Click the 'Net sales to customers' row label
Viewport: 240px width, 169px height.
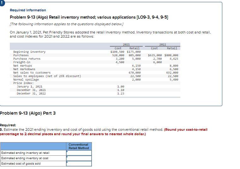coord(32,73)
